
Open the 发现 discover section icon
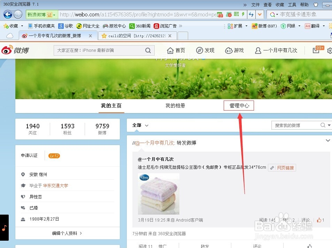click(x=205, y=50)
